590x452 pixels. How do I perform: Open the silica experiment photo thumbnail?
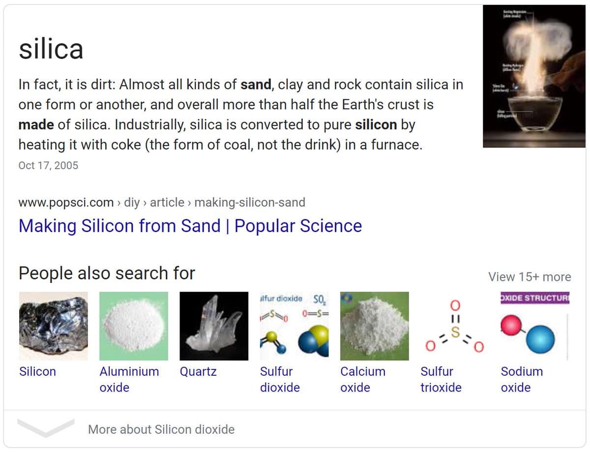point(534,76)
